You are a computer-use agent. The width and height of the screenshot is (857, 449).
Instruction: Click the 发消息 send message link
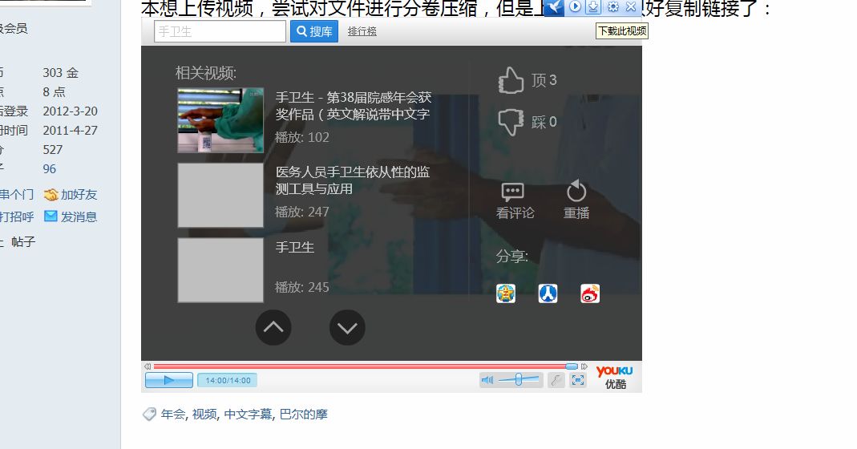point(71,216)
